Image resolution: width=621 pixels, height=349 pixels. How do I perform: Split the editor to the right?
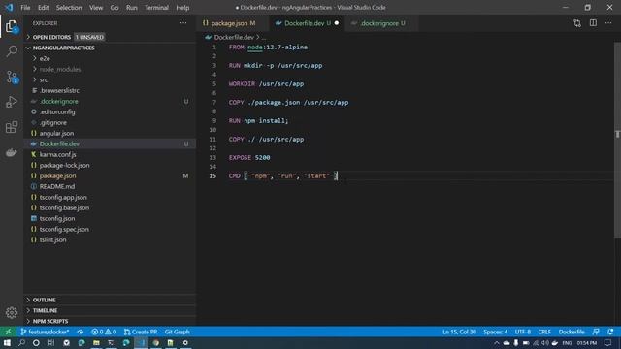click(593, 23)
